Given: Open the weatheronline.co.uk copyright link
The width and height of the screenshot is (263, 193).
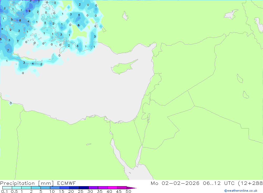Looking at the screenshot, I should click(241, 190).
